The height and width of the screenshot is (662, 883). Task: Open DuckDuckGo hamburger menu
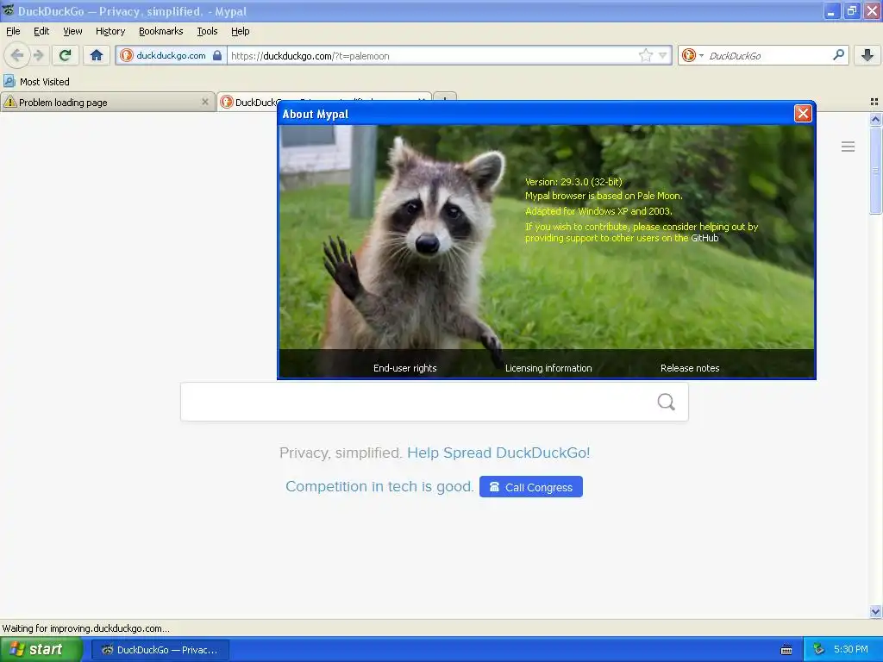click(x=848, y=147)
